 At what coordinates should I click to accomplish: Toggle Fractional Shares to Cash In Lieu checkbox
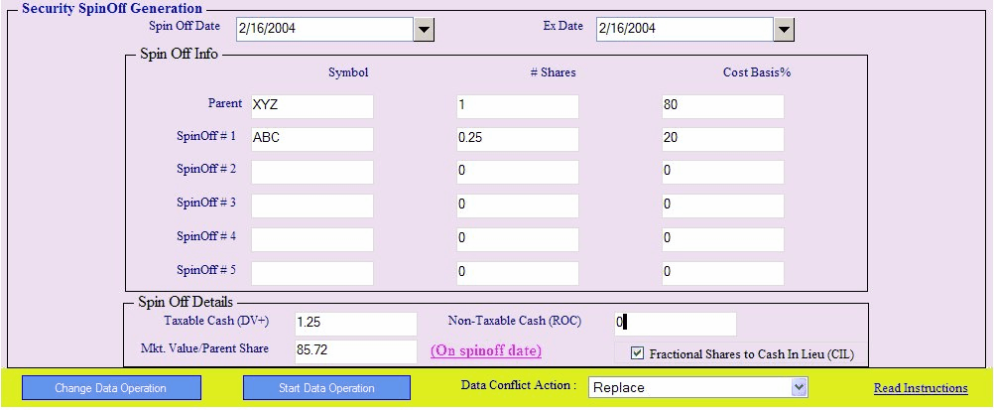coord(638,352)
